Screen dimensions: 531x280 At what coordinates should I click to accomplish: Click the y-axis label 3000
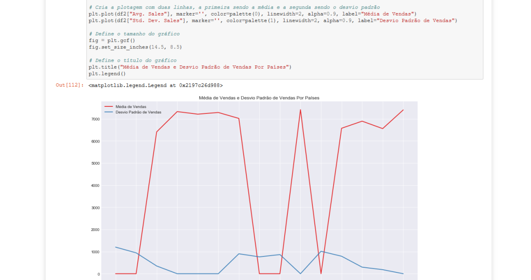[x=96, y=208]
